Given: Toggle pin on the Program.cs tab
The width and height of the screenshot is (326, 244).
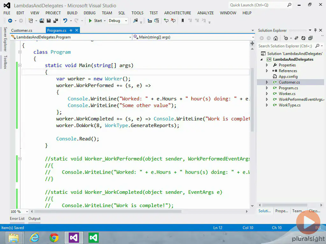Looking at the screenshot, I should click(71, 30).
